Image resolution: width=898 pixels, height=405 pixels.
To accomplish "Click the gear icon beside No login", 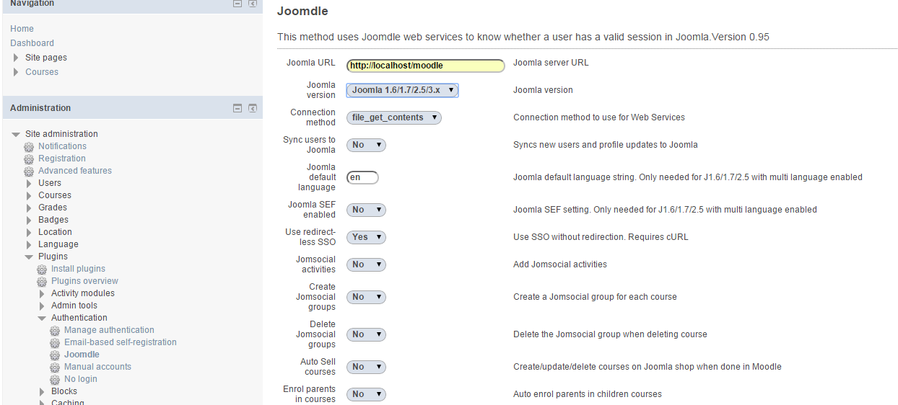I will coord(55,380).
